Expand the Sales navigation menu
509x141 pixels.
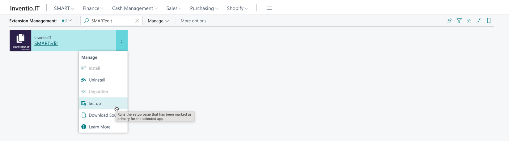coord(174,8)
